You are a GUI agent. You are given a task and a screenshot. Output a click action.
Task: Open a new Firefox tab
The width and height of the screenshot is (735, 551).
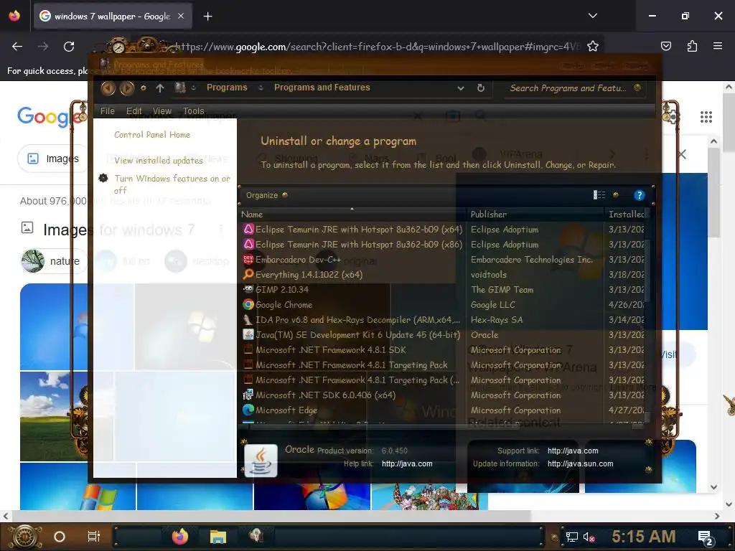[207, 17]
